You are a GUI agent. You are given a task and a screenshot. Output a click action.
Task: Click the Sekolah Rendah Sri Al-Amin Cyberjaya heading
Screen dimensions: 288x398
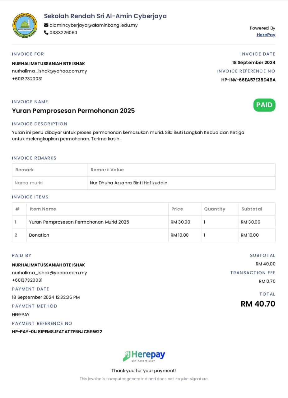click(x=105, y=16)
